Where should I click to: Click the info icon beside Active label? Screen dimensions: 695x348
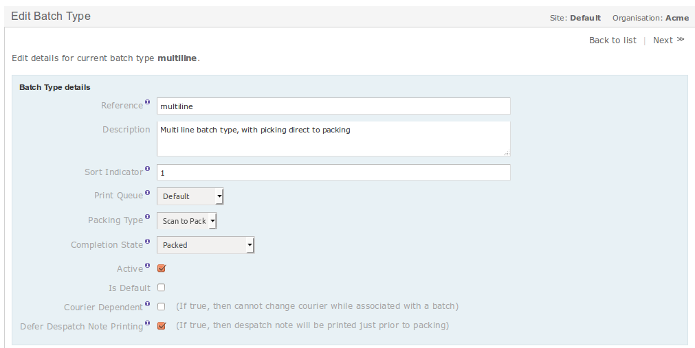click(148, 266)
